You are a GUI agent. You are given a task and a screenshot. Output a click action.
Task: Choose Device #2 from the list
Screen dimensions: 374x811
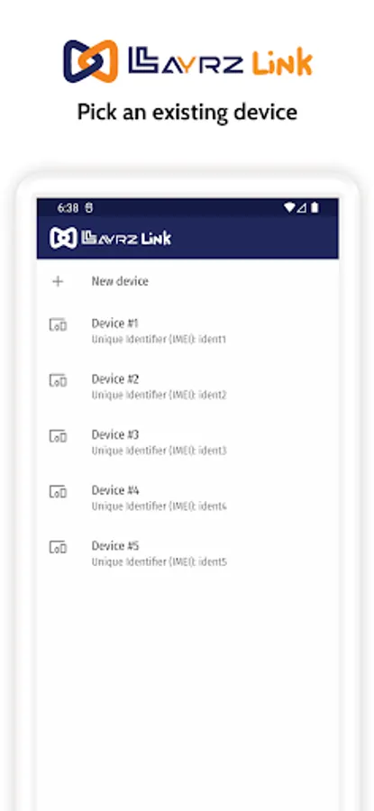(187, 387)
